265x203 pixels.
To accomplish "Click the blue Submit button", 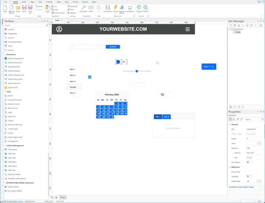I will coord(113,47).
